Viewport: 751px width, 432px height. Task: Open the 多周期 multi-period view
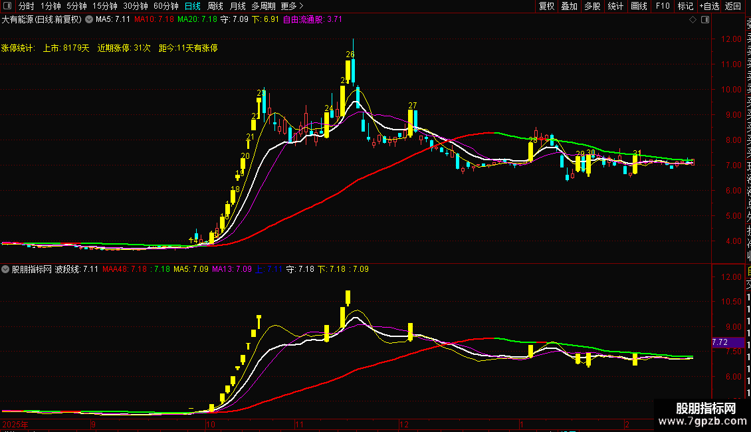(x=263, y=6)
